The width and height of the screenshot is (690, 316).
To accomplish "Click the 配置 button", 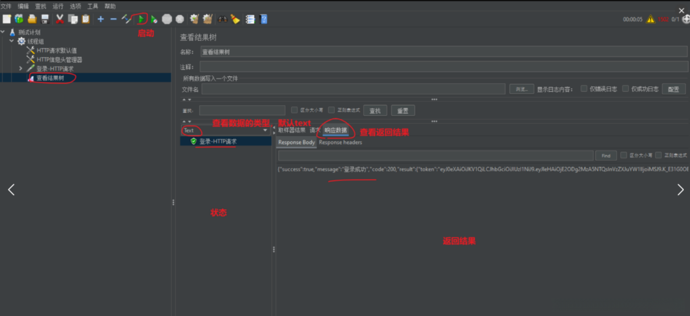I will (x=674, y=89).
